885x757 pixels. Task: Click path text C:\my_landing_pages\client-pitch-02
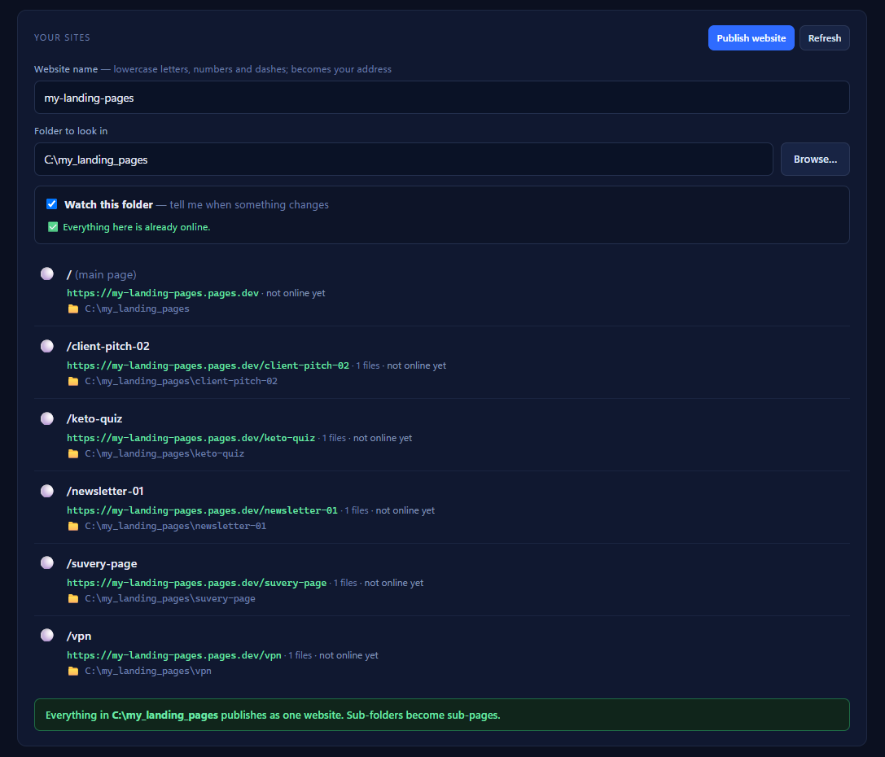[x=182, y=381]
